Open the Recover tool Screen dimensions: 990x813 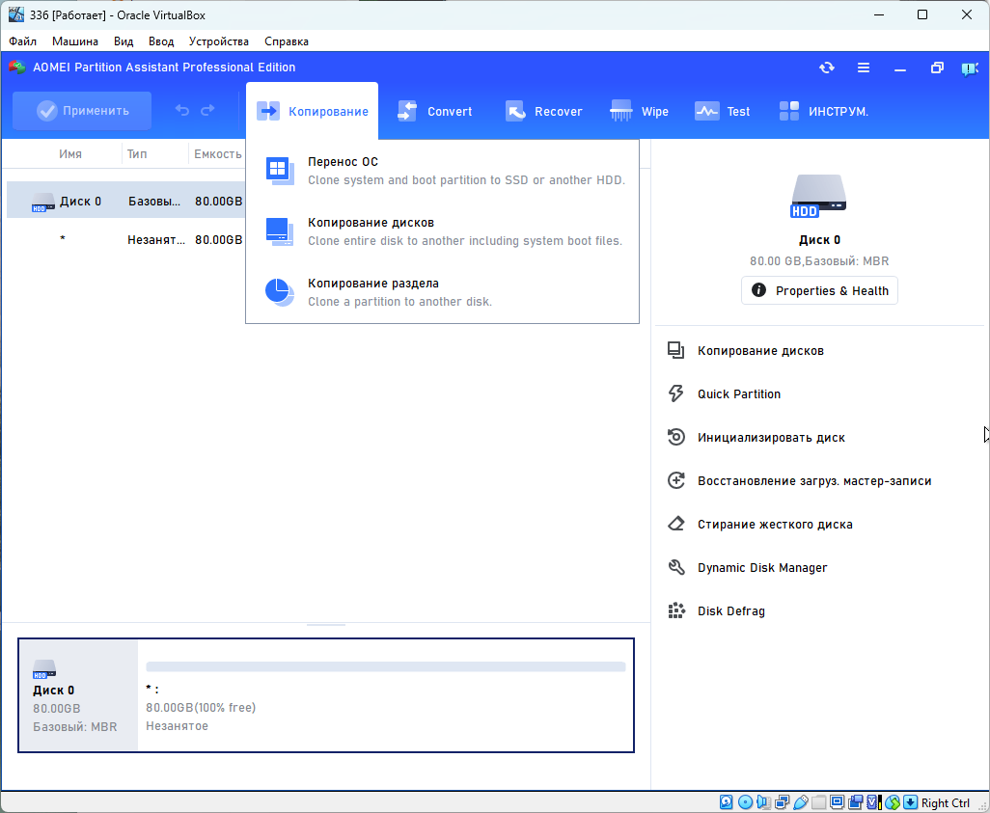544,111
